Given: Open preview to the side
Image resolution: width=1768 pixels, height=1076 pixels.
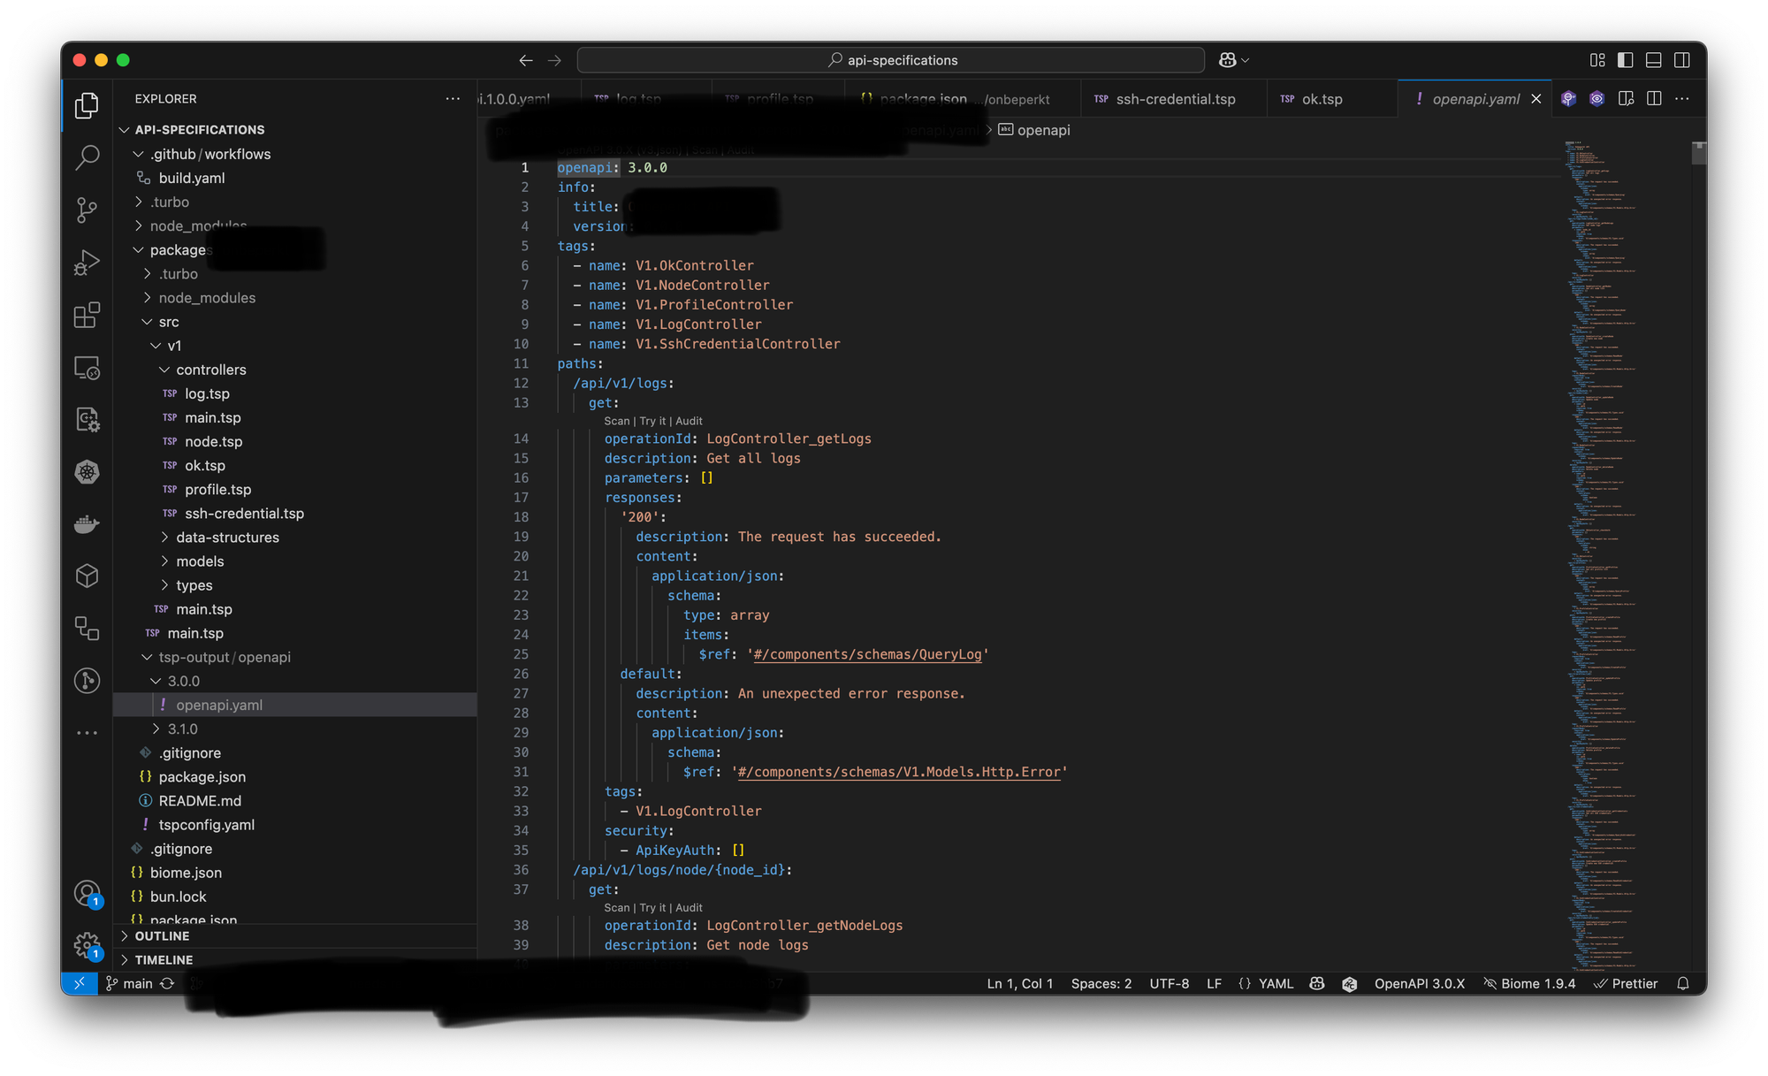Looking at the screenshot, I should tap(1626, 99).
